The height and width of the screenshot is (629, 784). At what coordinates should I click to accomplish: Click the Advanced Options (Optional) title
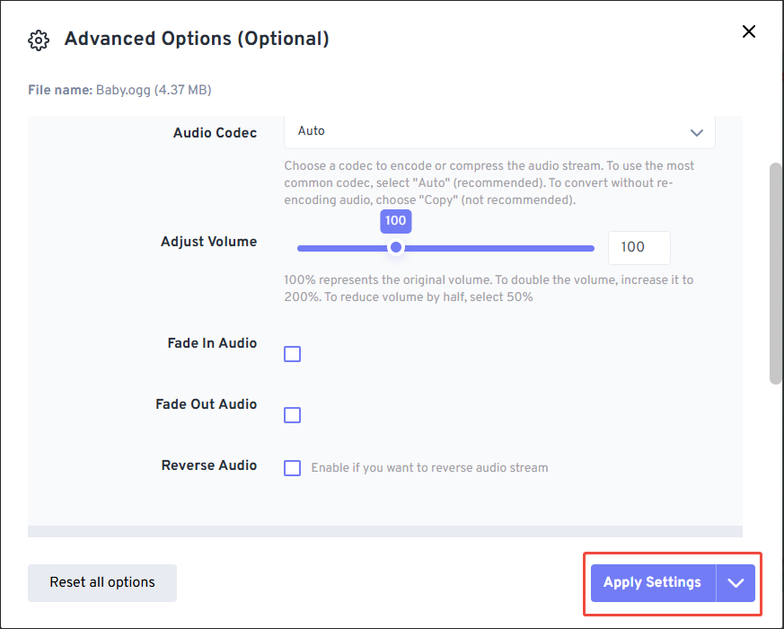pyautogui.click(x=197, y=39)
